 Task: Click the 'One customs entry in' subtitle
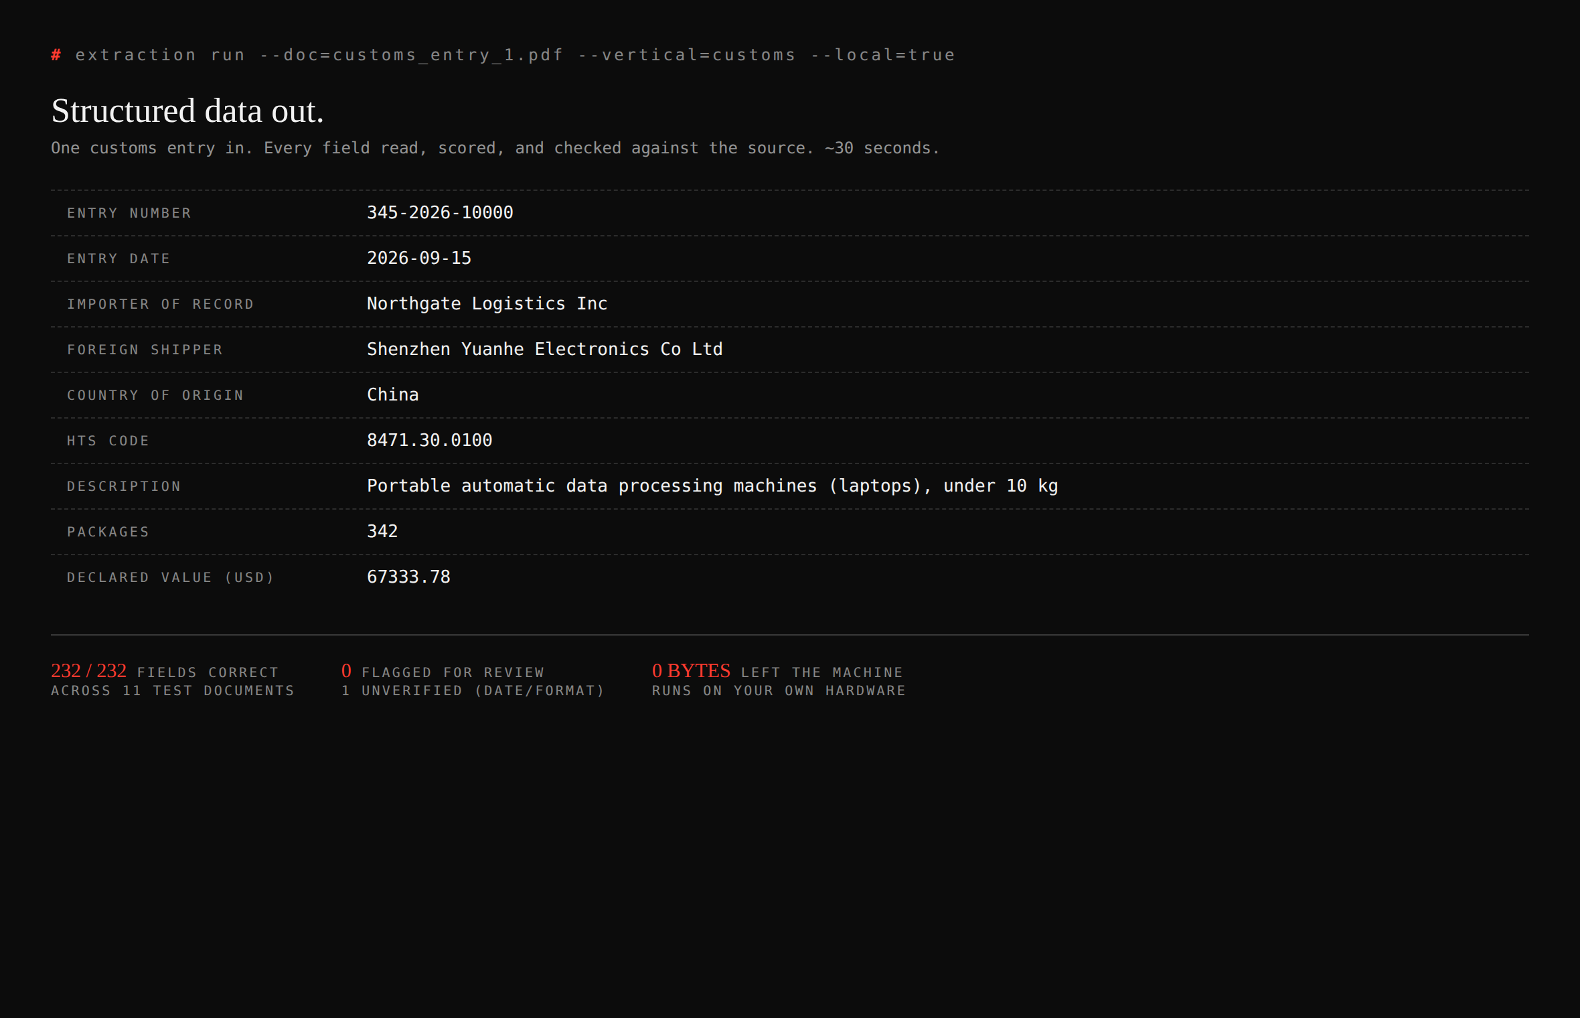(x=495, y=148)
